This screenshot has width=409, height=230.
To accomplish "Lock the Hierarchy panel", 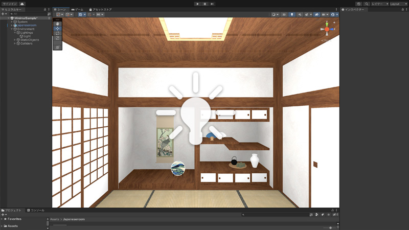I will pos(45,9).
